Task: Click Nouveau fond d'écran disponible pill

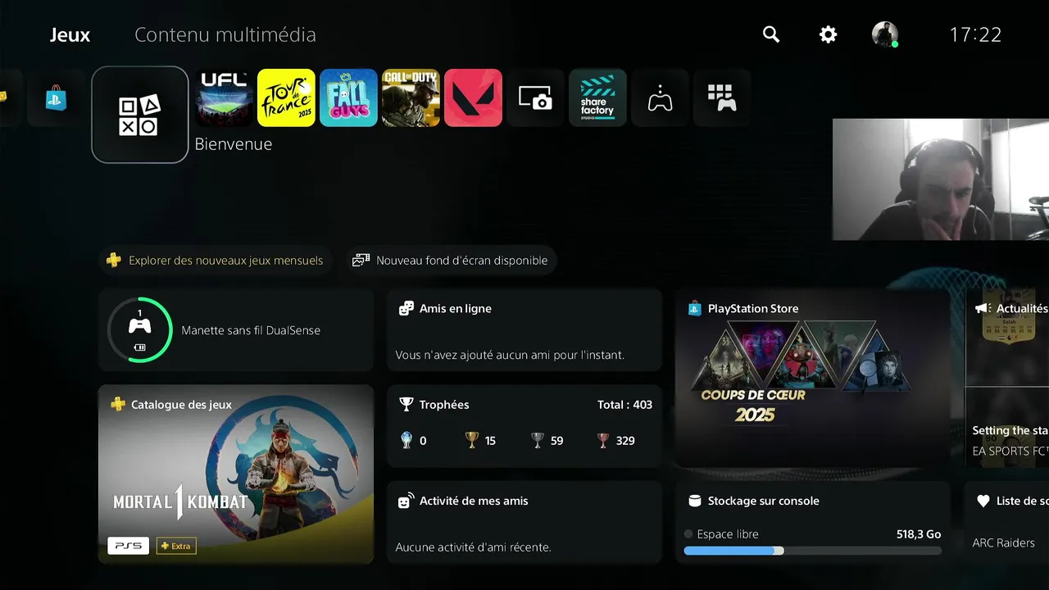Action: (451, 261)
